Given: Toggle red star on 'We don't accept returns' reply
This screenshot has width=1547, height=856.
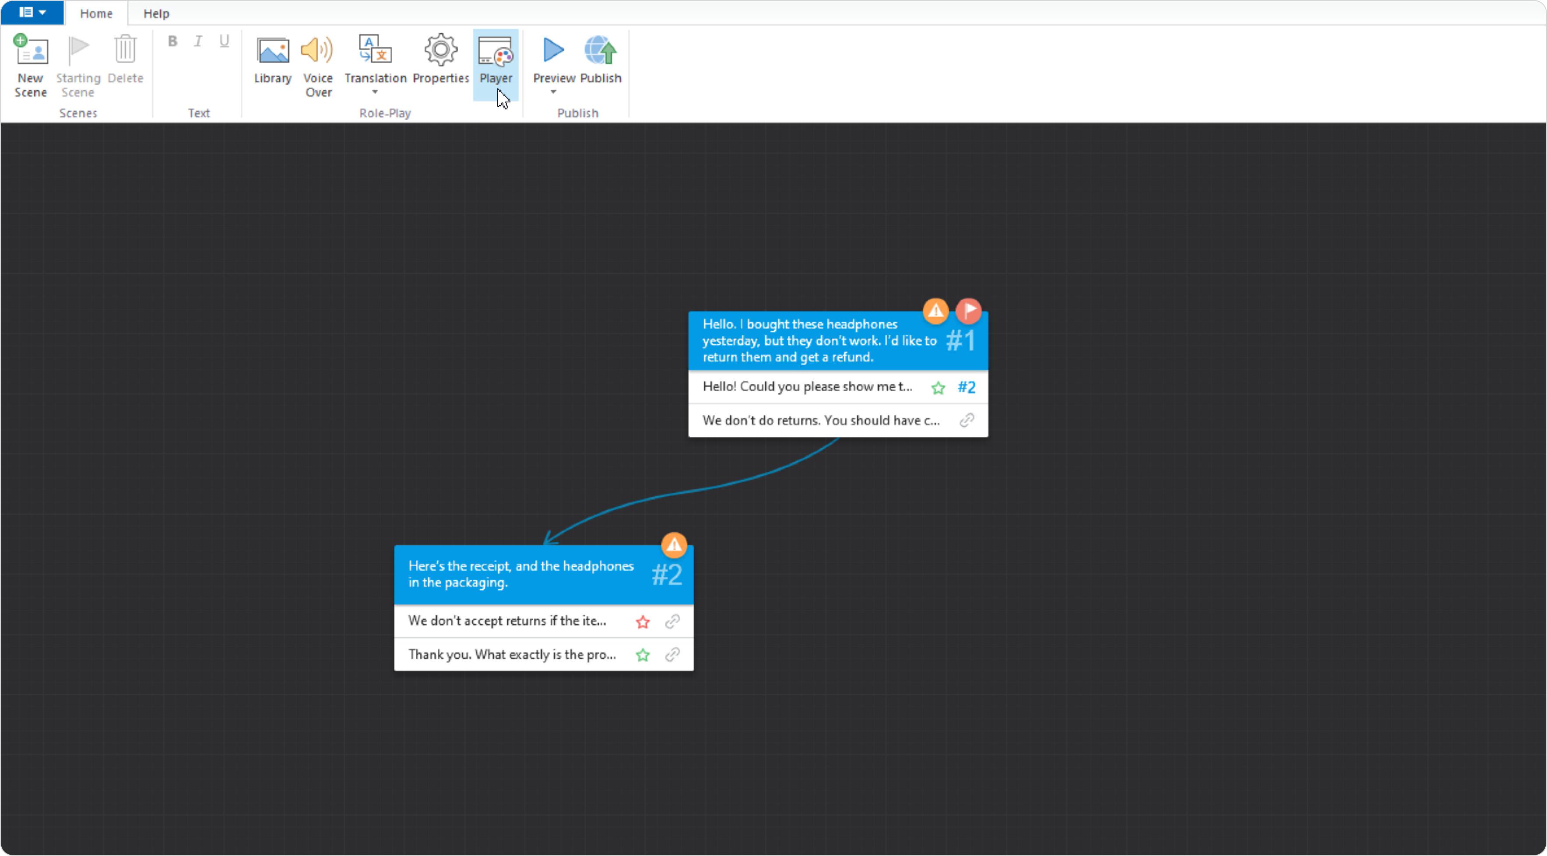Looking at the screenshot, I should coord(643,622).
